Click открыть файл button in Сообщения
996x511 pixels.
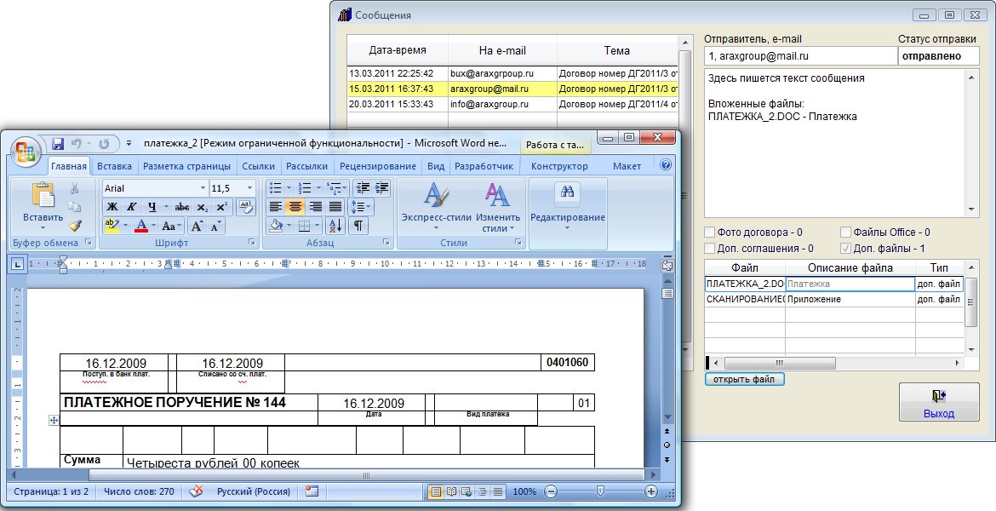coord(745,380)
